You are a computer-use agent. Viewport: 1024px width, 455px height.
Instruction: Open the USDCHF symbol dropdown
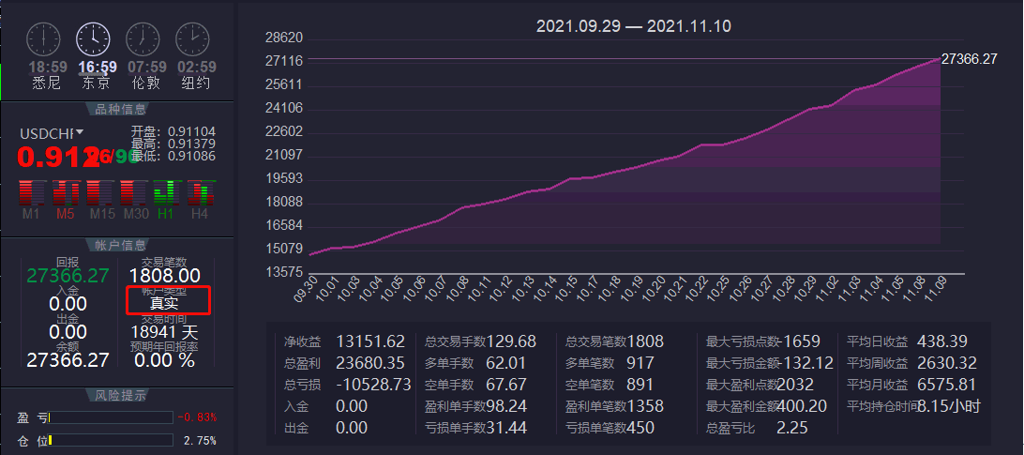click(x=80, y=132)
